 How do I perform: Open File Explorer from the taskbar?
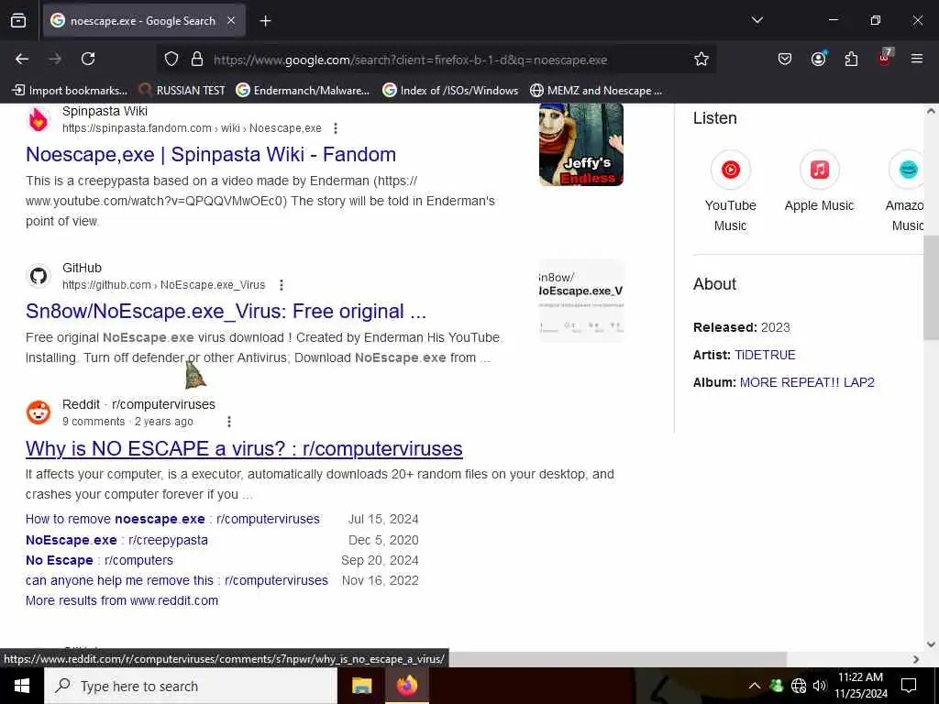361,686
